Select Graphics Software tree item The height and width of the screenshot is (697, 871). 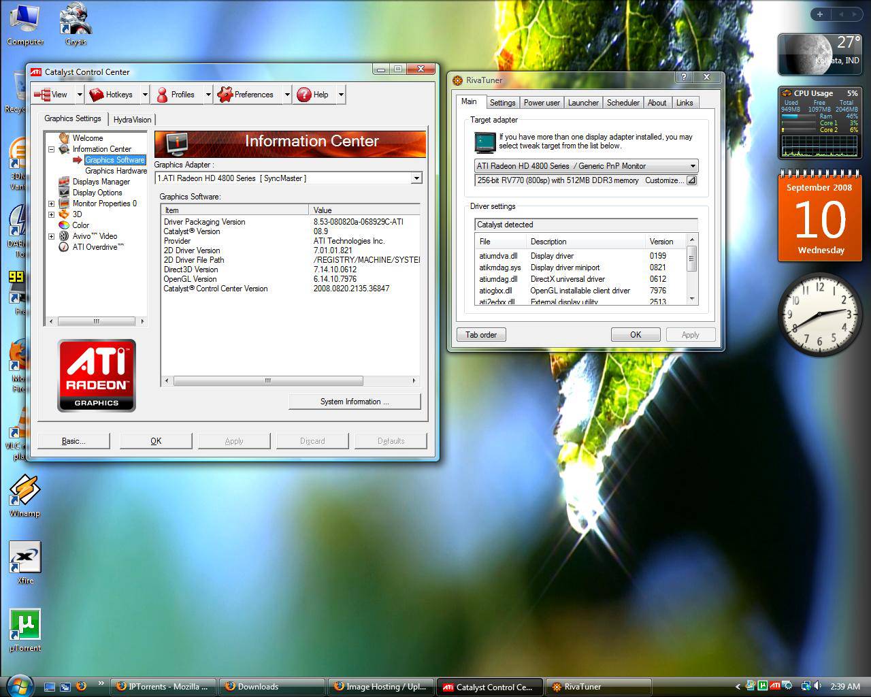click(115, 160)
